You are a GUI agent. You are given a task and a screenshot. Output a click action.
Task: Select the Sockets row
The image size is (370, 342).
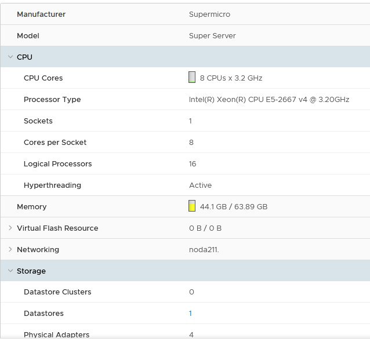(x=185, y=121)
